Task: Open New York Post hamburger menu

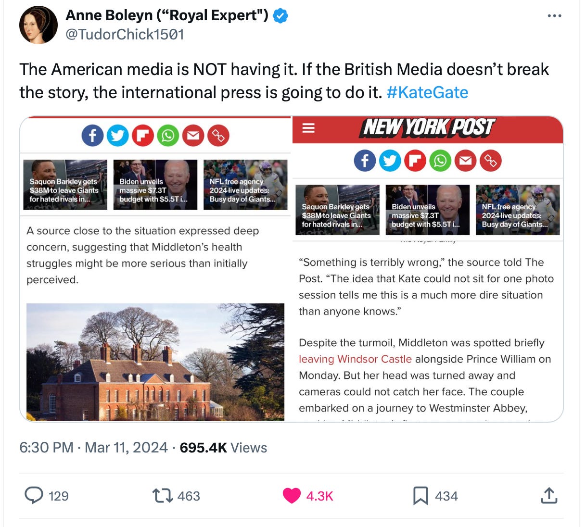Action: (x=308, y=128)
